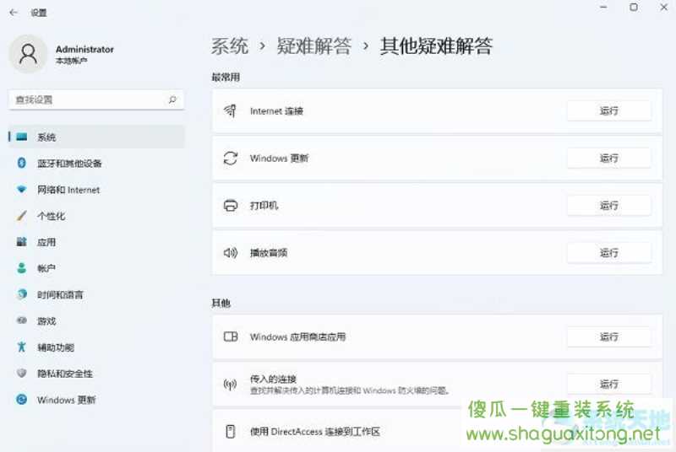Click the 使用 DirectAccess 连接到工作区 row
The image size is (676, 452).
point(437,431)
